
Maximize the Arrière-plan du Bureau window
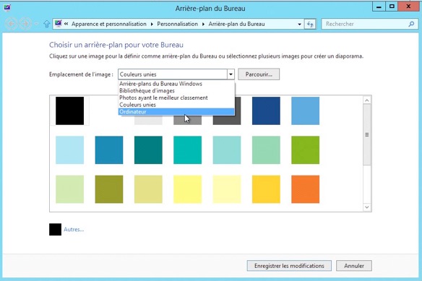click(392, 7)
